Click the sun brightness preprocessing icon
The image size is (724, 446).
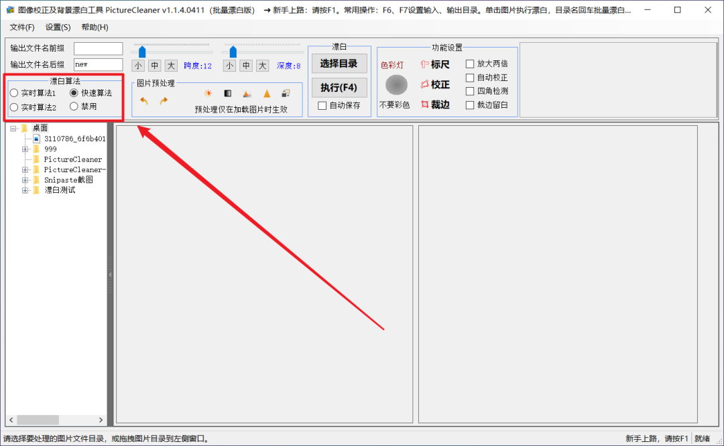pos(208,93)
